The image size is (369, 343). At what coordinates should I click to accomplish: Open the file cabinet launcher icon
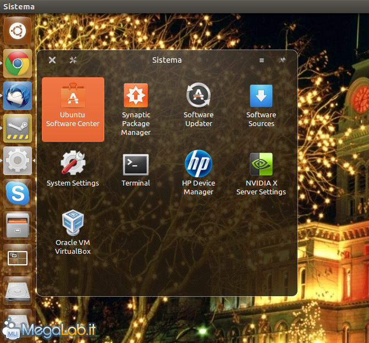coord(18,226)
